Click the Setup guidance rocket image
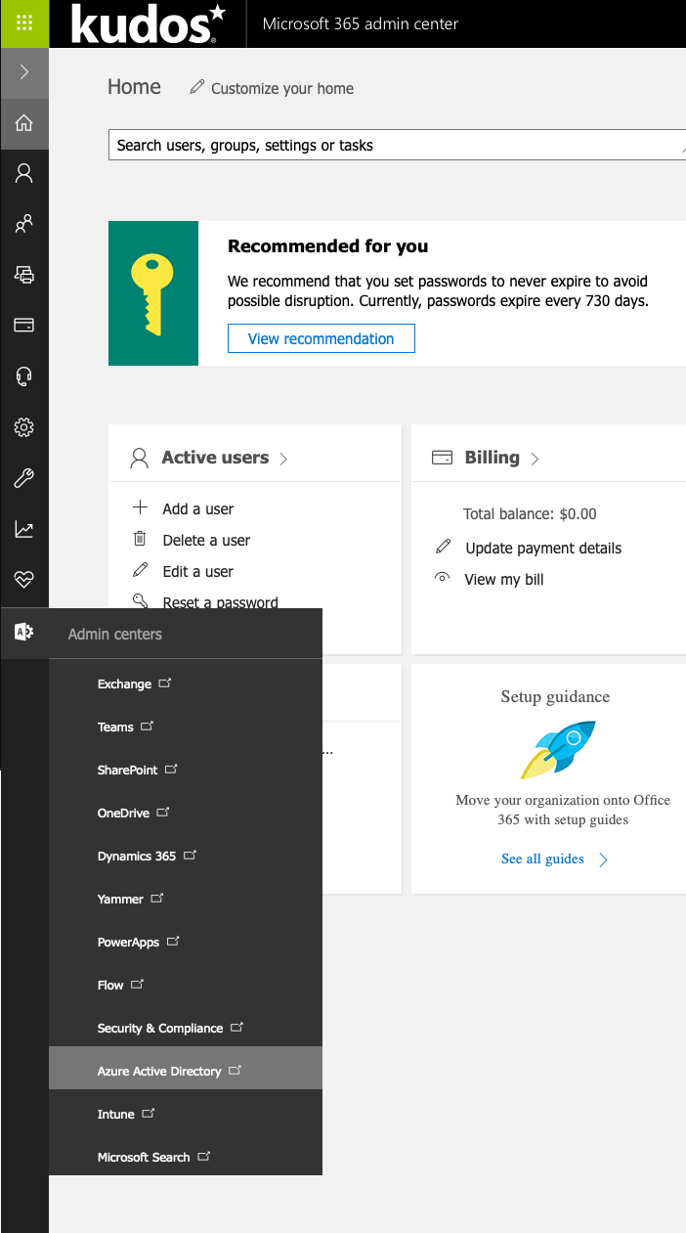Screen dimensions: 686x1233 (x=557, y=749)
